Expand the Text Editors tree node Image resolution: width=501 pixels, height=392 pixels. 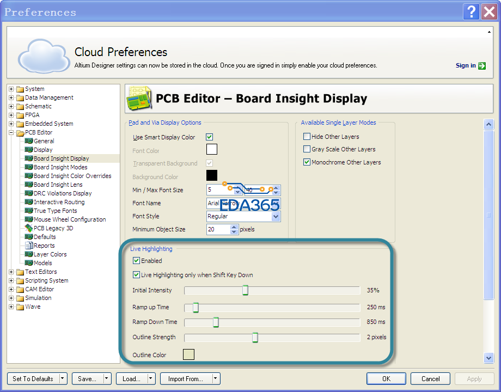pos(11,272)
